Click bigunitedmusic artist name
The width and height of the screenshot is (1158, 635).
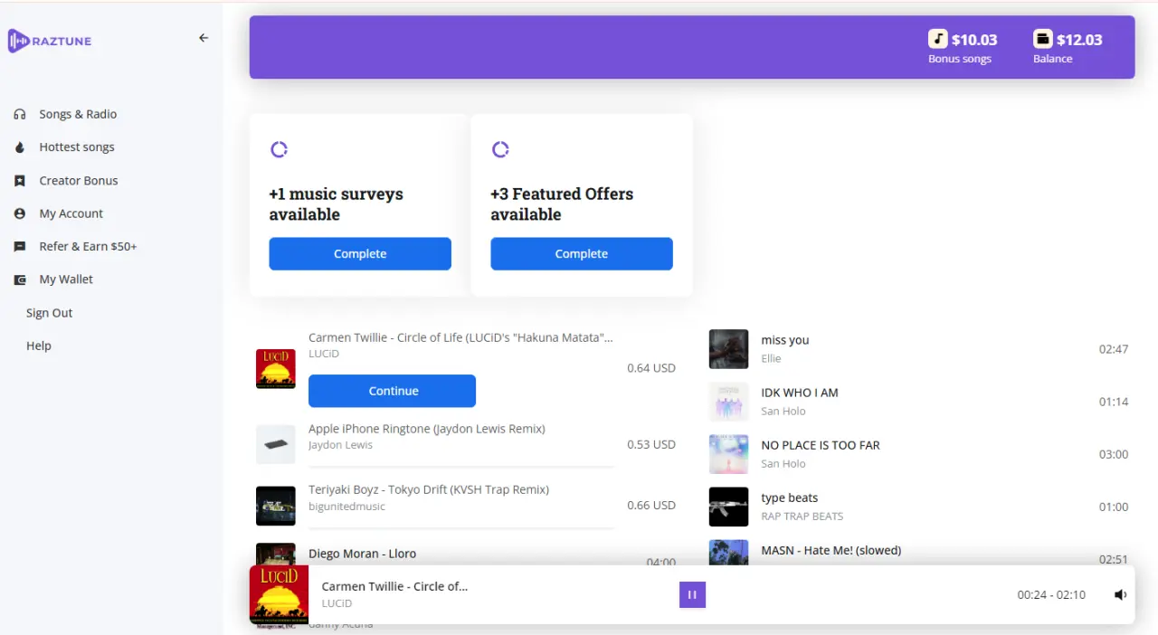tap(346, 507)
